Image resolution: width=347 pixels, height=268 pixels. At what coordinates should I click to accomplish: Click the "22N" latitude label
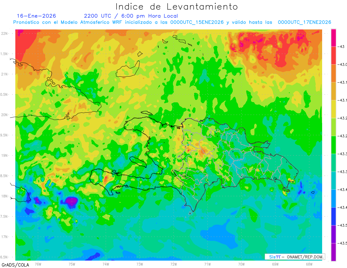[5, 33]
